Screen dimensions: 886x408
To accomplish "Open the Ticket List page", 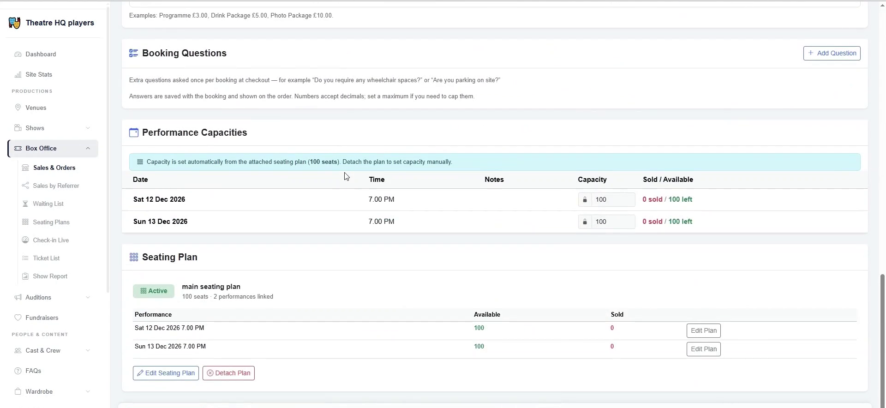I will 46,258.
